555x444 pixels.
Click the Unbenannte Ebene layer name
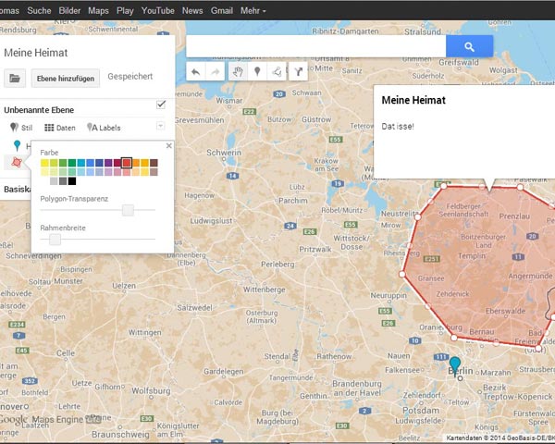[x=39, y=110]
